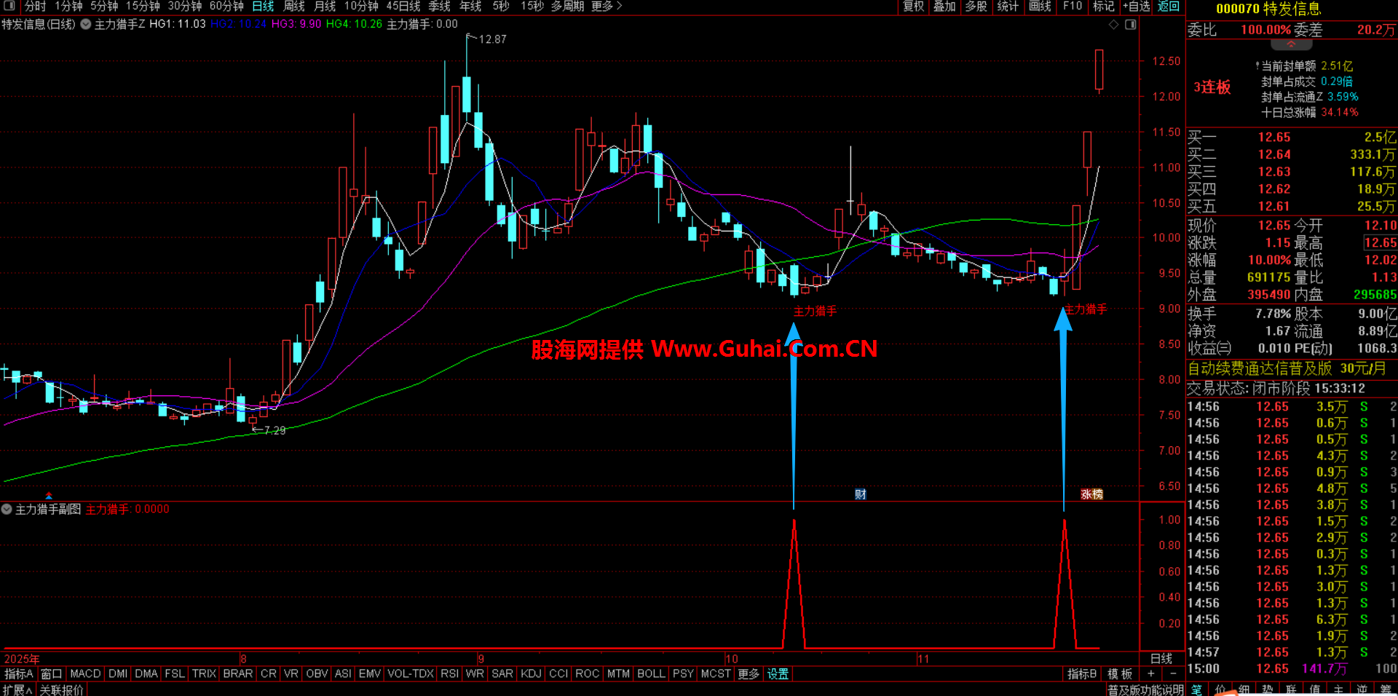Switch to 月线 monthly chart
The width and height of the screenshot is (1398, 696).
pos(325,6)
